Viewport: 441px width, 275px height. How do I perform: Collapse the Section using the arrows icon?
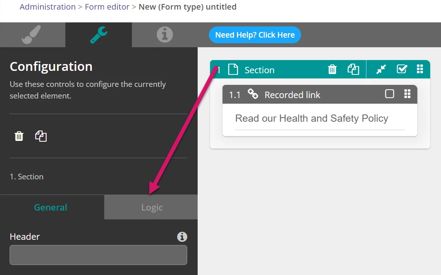381,69
